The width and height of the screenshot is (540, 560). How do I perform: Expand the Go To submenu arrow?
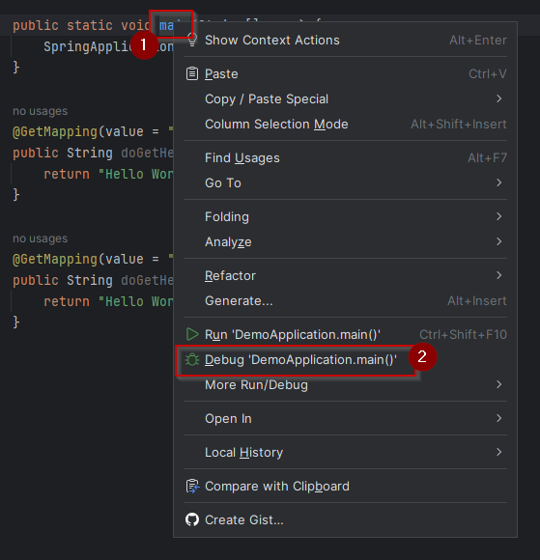[x=499, y=182]
